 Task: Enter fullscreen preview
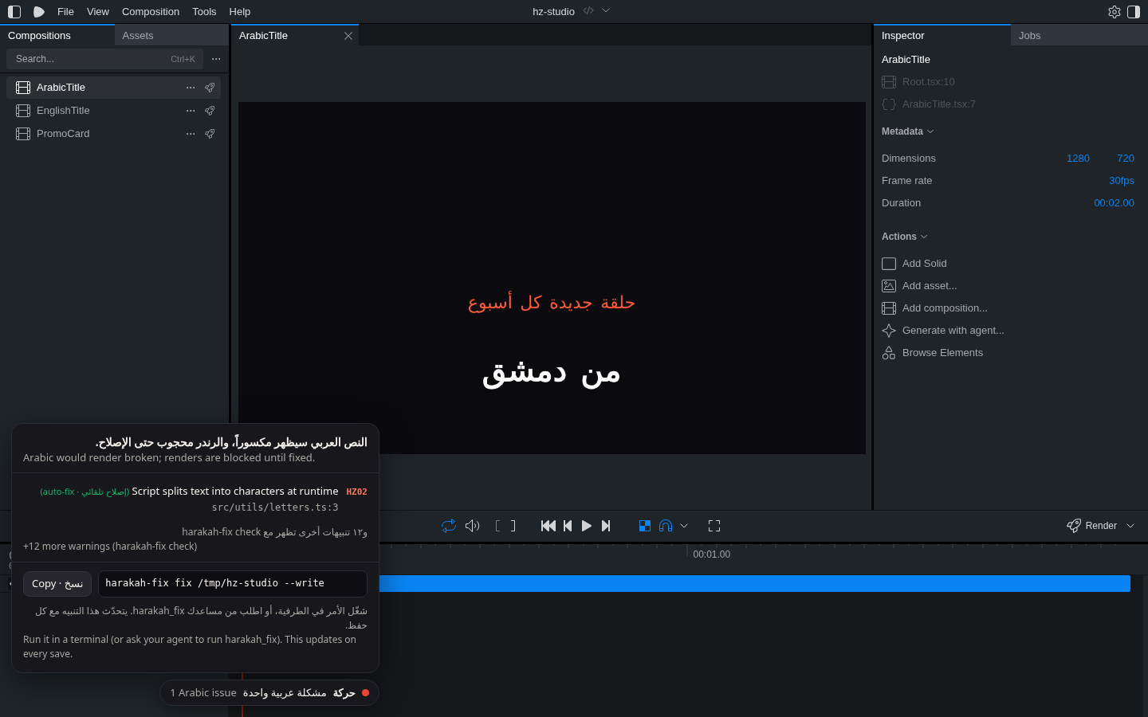click(x=714, y=526)
